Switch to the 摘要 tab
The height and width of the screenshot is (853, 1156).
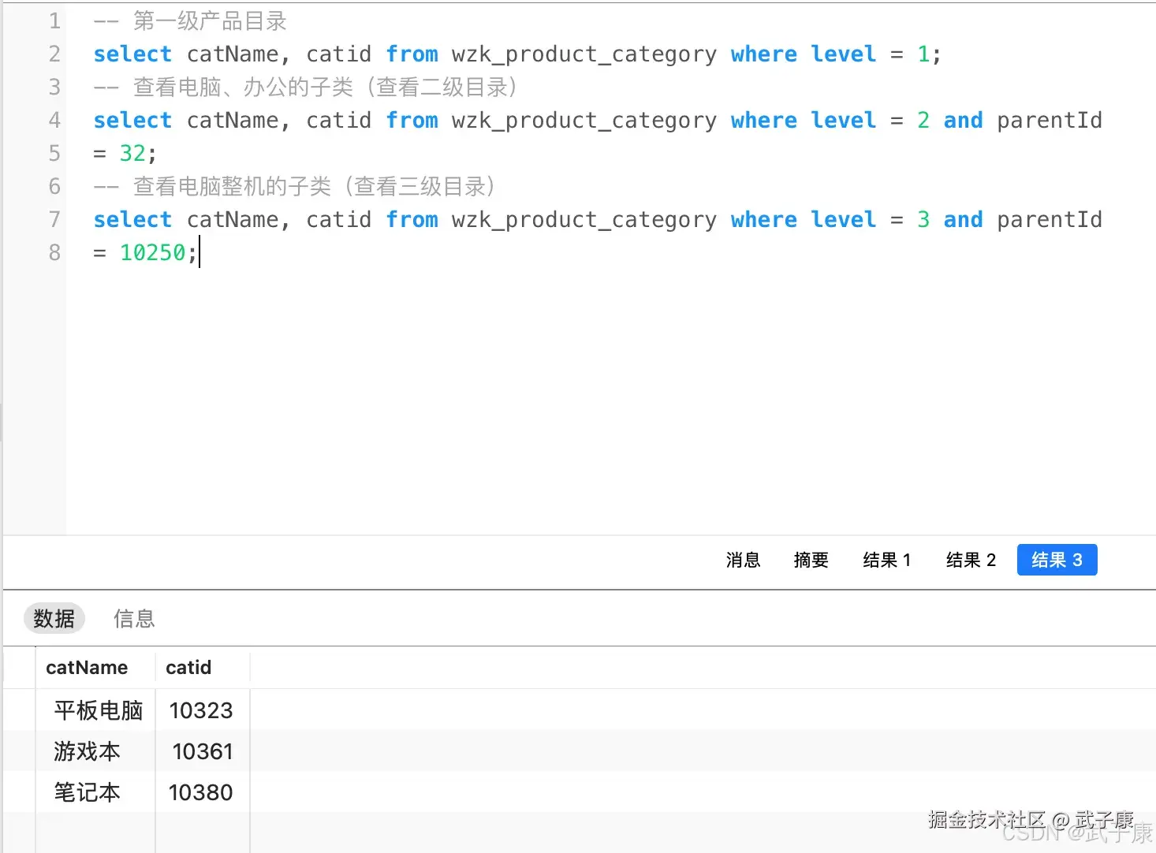coord(811,560)
